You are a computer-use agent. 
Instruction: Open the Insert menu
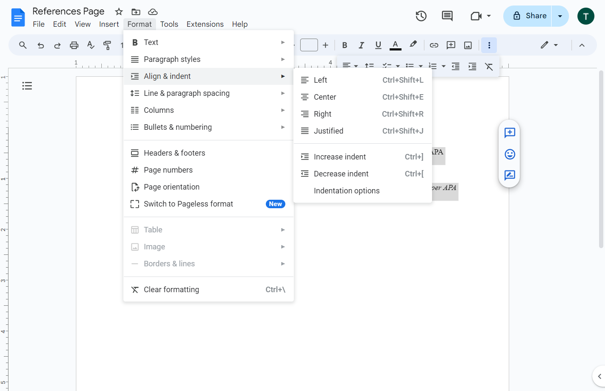(109, 24)
